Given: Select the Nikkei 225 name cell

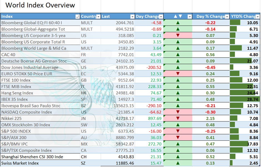Looking at the screenshot, I should (x=40, y=118).
